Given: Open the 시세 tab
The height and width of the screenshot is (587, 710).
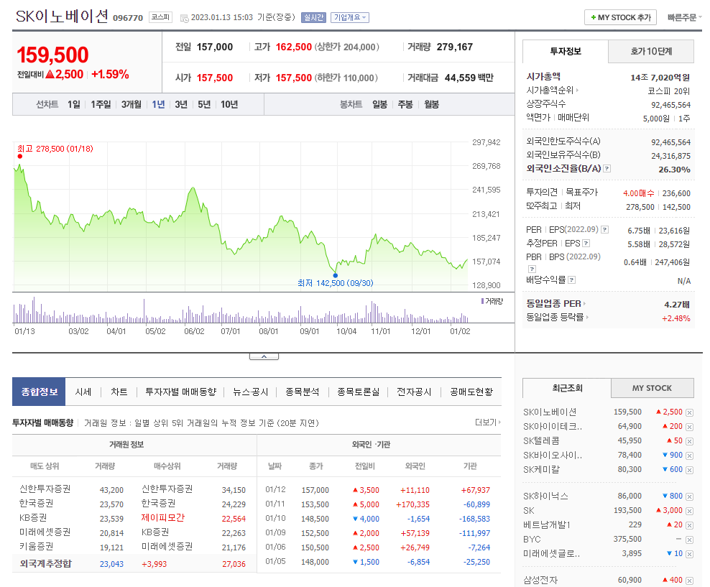Looking at the screenshot, I should pyautogui.click(x=83, y=392).
